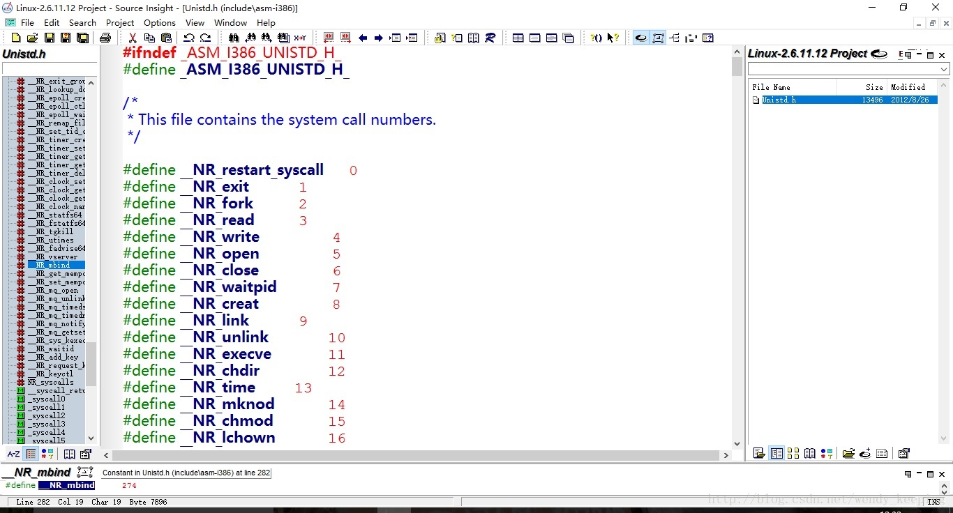Toggle the file list view in project pane footer
Image resolution: width=953 pixels, height=513 pixels.
pyautogui.click(x=776, y=454)
